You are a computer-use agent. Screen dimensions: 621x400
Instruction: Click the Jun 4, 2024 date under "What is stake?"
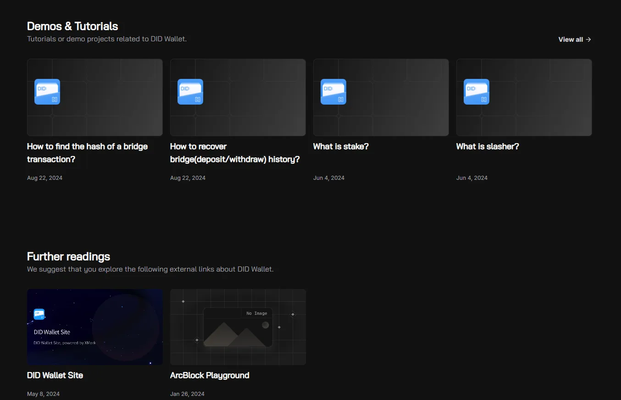pyautogui.click(x=329, y=178)
